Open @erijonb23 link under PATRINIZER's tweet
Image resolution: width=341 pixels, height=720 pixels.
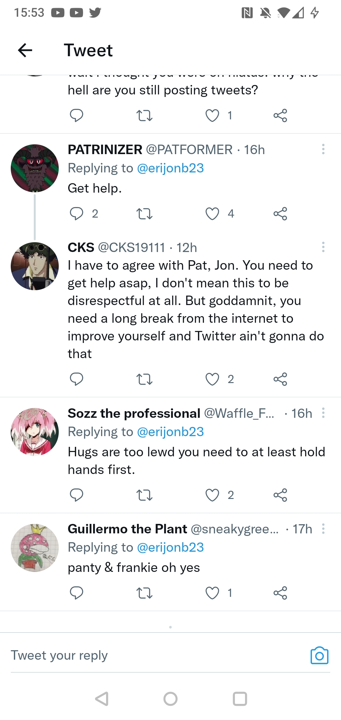(170, 168)
